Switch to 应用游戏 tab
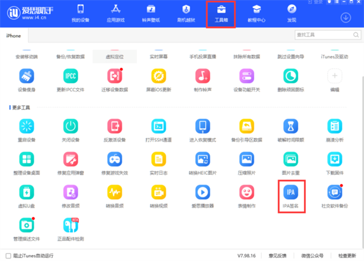 116,14
